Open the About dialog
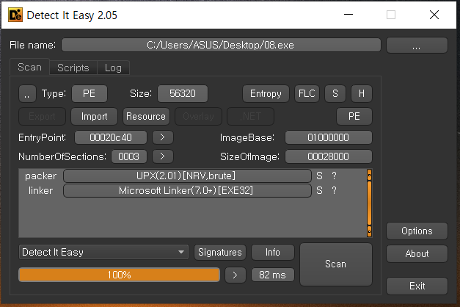Screen dimensions: 460x307 (x=417, y=253)
